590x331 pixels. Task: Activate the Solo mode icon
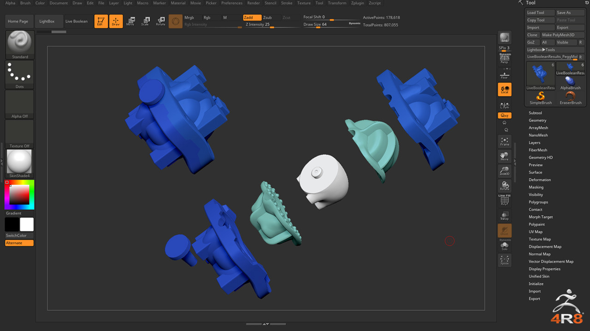pyautogui.click(x=504, y=245)
